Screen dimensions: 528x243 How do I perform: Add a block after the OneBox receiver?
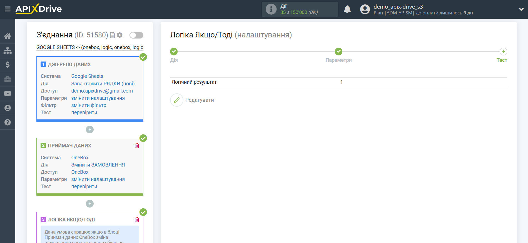(90, 204)
